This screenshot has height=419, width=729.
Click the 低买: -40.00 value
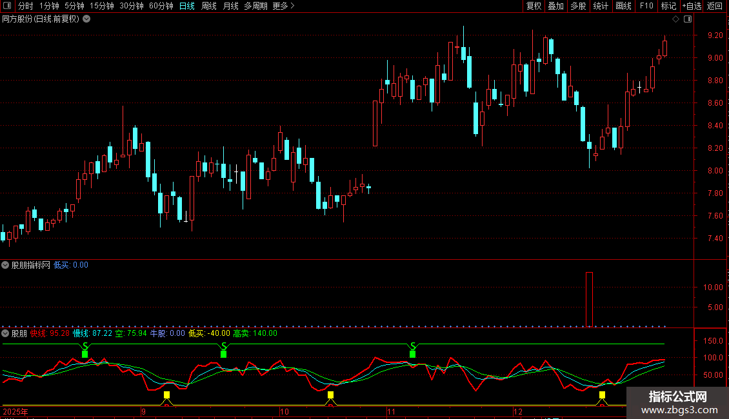[209, 333]
